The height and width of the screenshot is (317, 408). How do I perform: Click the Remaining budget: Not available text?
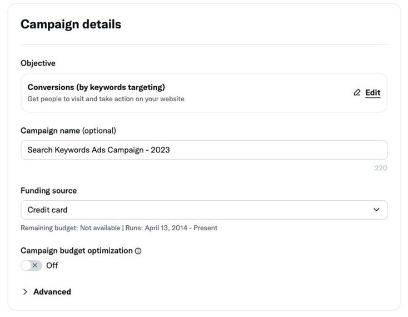(x=70, y=228)
